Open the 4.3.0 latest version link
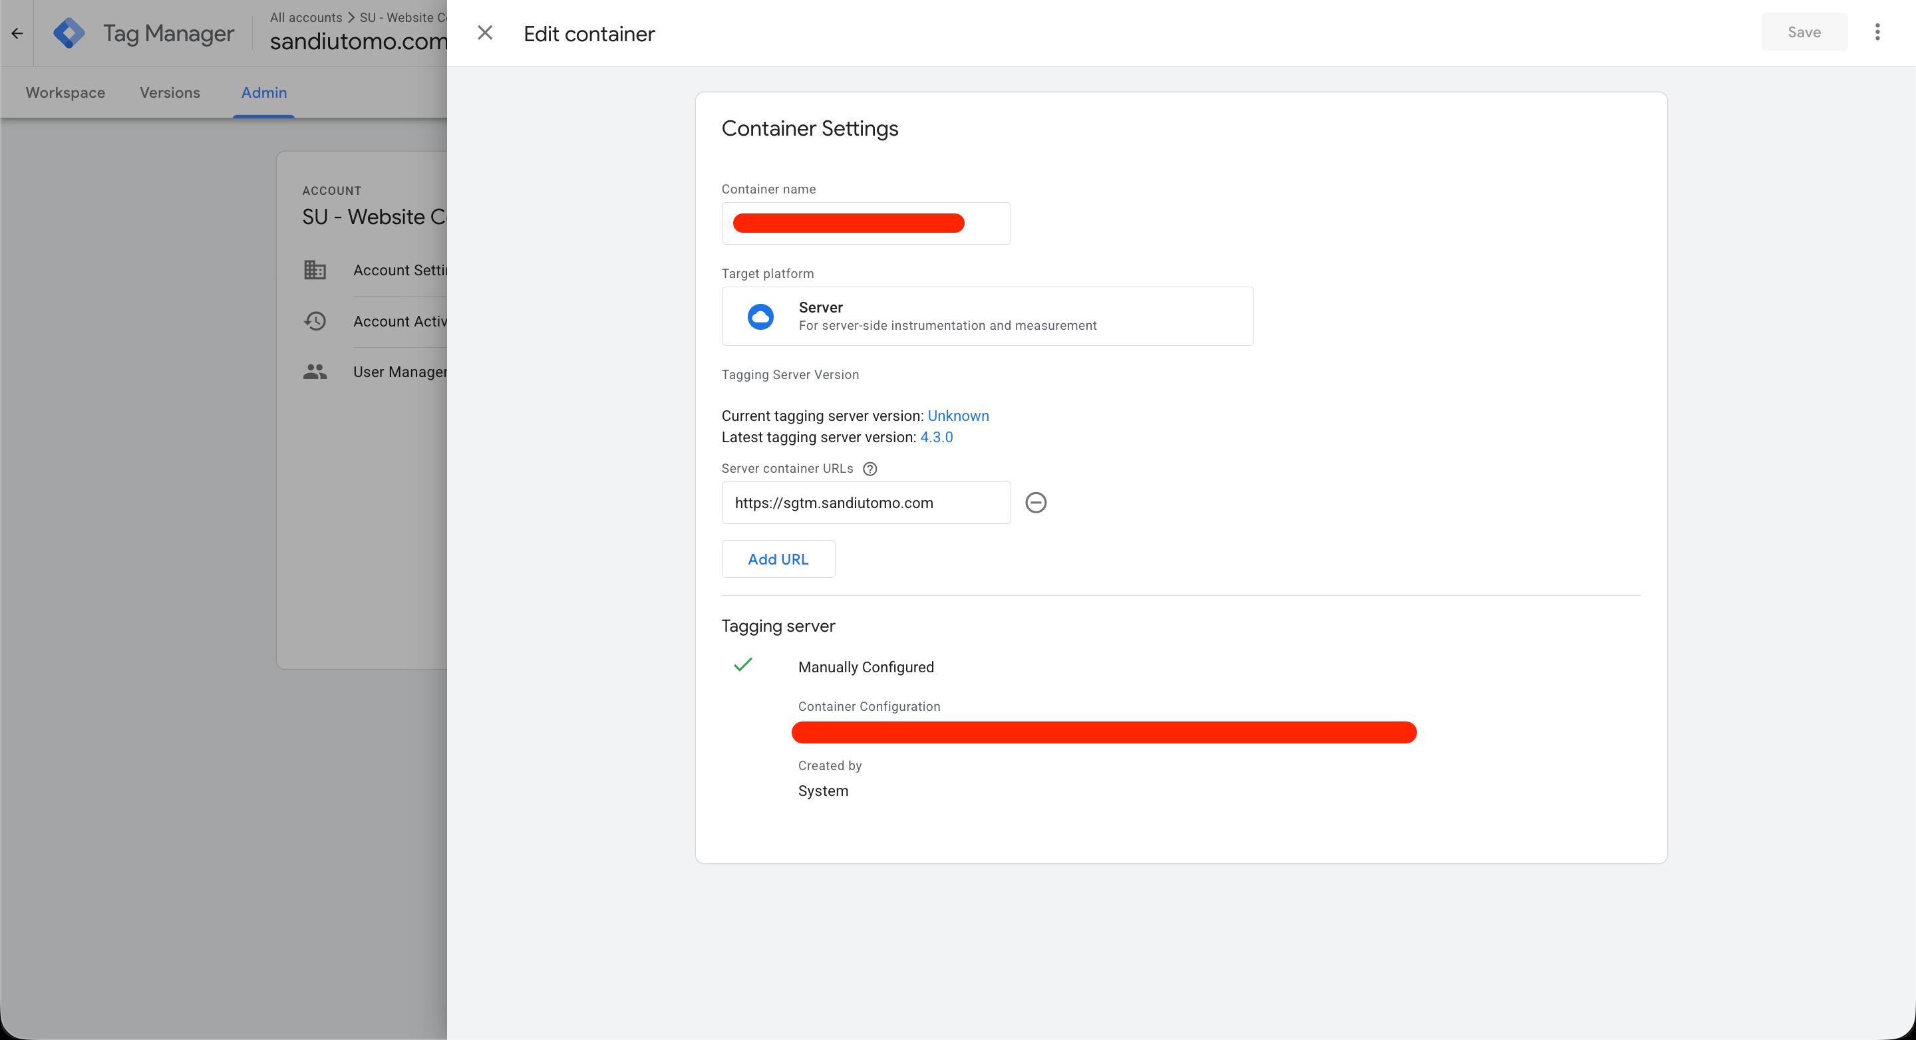The image size is (1916, 1040). click(x=937, y=437)
